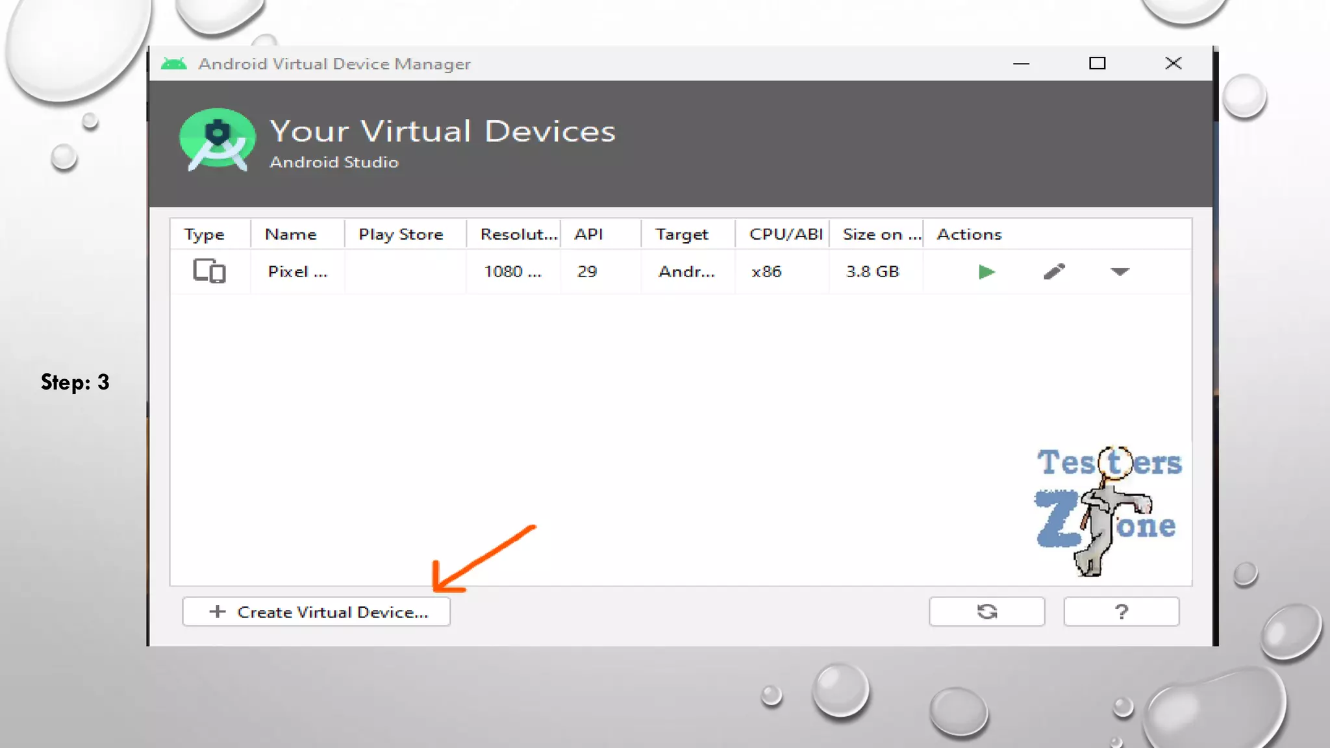This screenshot has width=1330, height=748.
Task: Sort devices by the Name column header
Action: click(x=291, y=234)
